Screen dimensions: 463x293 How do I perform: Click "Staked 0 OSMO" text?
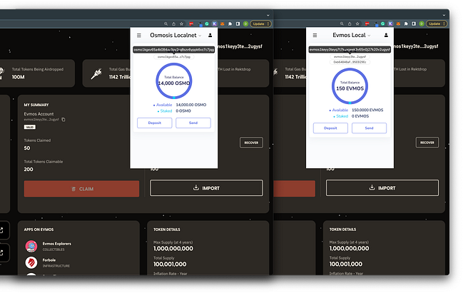pos(174,111)
